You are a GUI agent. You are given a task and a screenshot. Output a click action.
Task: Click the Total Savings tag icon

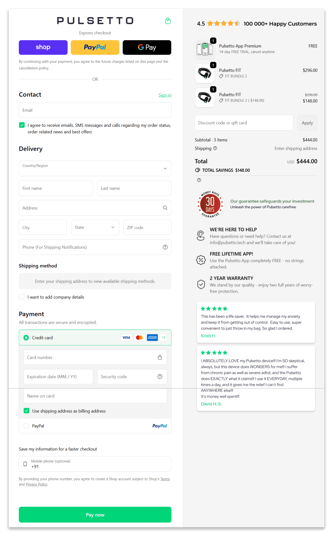[x=197, y=170]
